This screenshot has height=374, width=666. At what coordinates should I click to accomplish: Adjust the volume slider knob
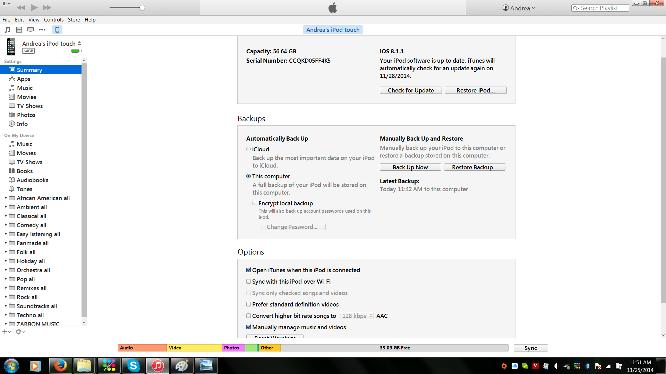click(x=142, y=8)
